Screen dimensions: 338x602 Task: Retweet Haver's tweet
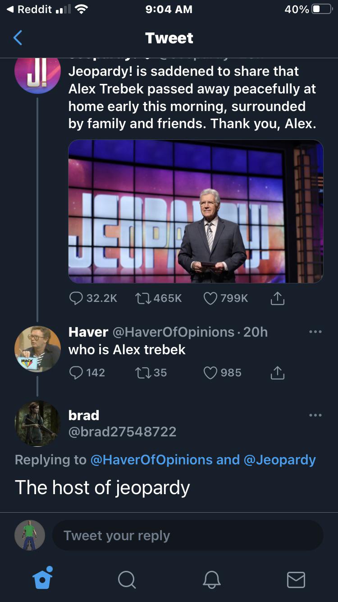143,373
